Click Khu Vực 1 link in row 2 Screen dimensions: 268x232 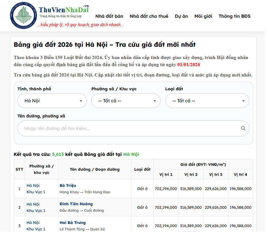(36, 211)
